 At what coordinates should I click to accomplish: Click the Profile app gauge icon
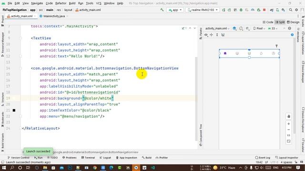point(253,9)
